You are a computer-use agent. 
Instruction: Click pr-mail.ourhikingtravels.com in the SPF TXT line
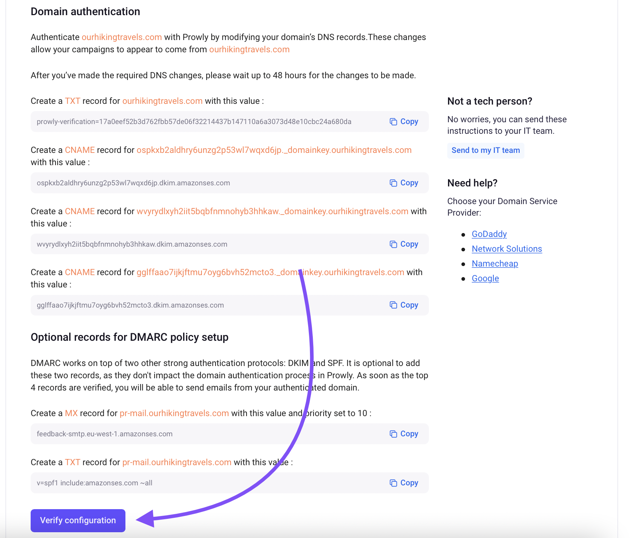pyautogui.click(x=177, y=462)
